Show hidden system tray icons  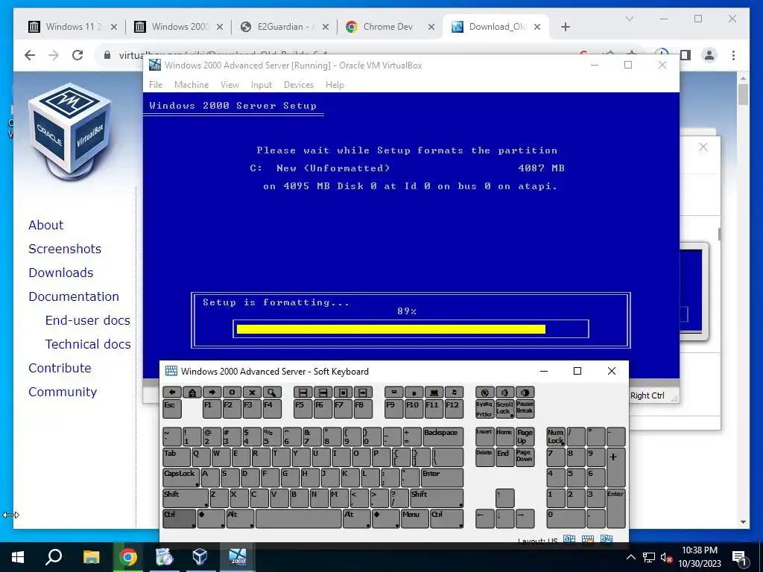[x=630, y=557]
